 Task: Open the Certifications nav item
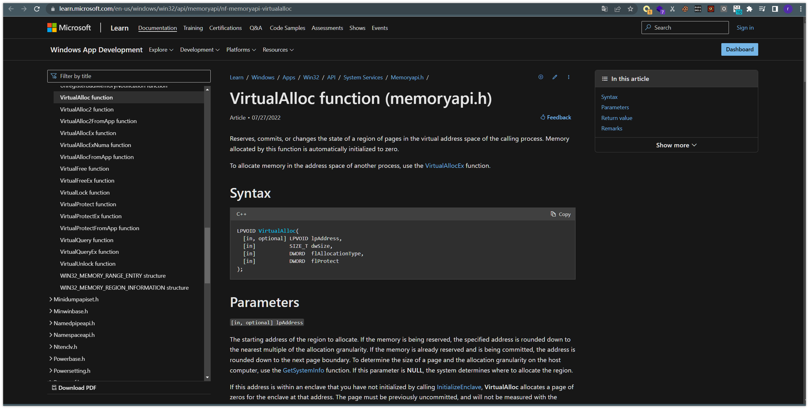(x=226, y=28)
